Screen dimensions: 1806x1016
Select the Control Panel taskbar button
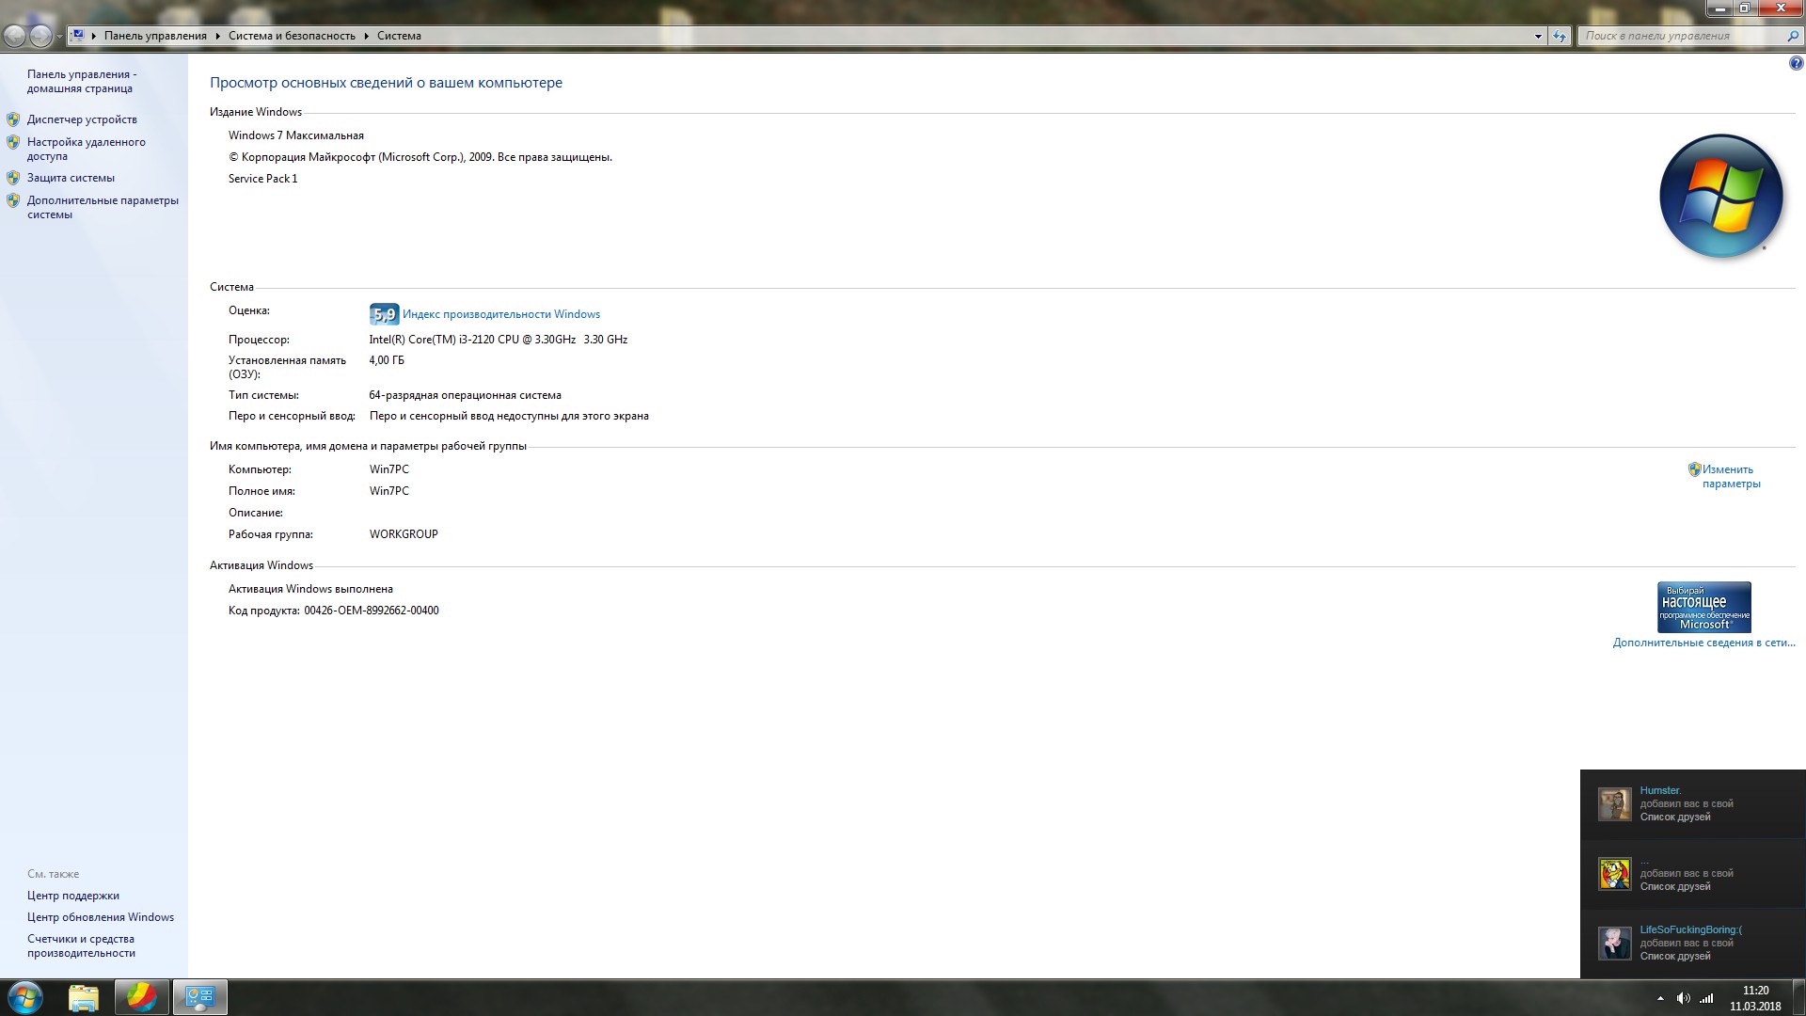click(200, 997)
